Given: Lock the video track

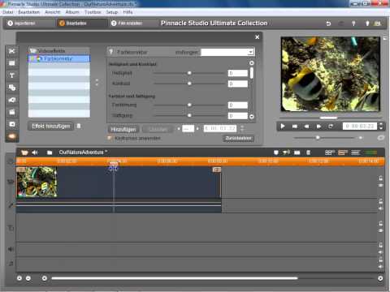Looking at the screenshot, I should pos(380,178).
